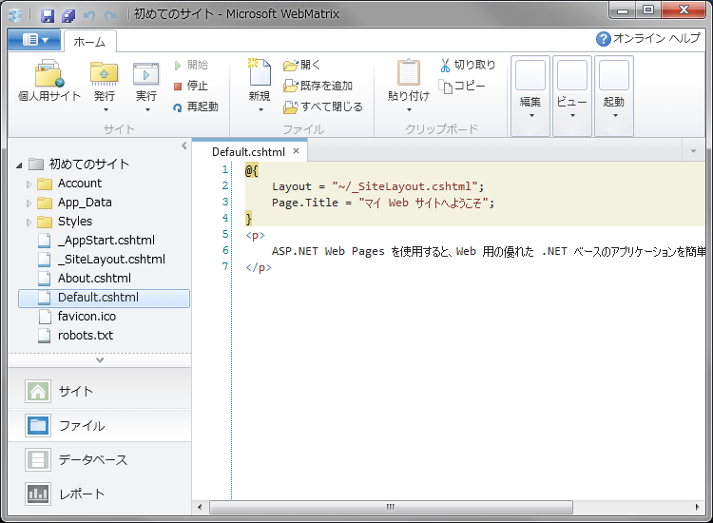Select the ホーム ribbon tab

[x=89, y=42]
